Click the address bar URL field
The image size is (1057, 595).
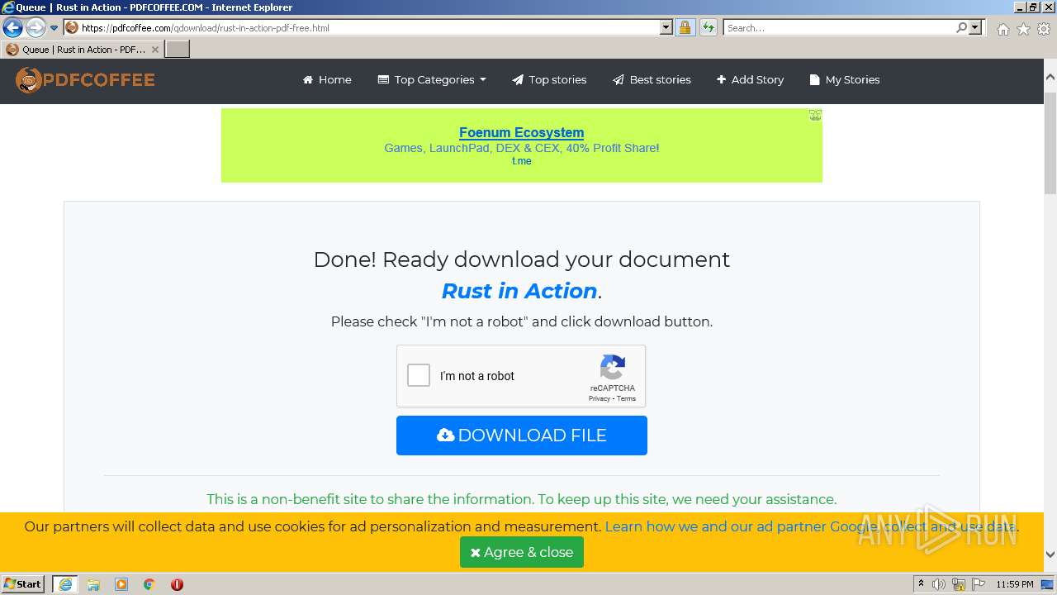tap(361, 28)
